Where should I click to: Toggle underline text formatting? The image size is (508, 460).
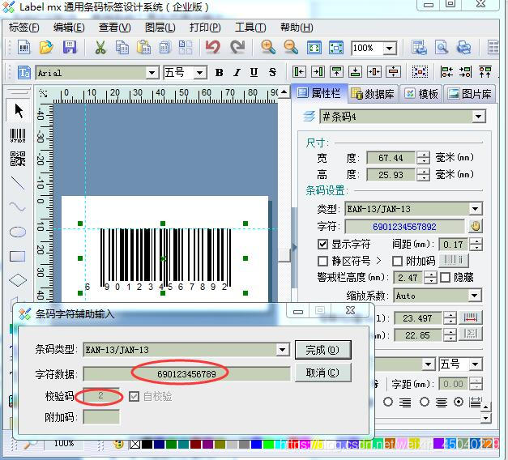point(254,73)
